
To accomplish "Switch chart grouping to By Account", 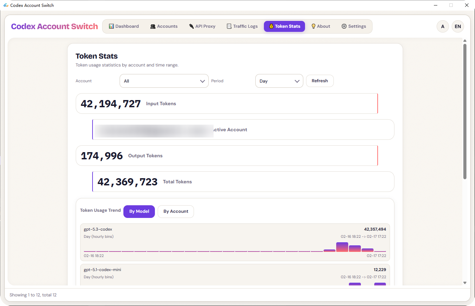I will 176,211.
